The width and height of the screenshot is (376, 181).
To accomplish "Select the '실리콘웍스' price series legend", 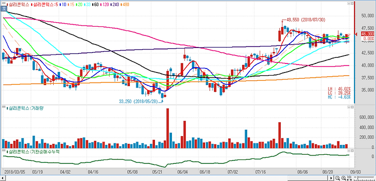I will tap(18, 4).
